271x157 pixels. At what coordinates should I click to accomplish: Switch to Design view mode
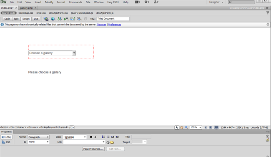[26, 19]
